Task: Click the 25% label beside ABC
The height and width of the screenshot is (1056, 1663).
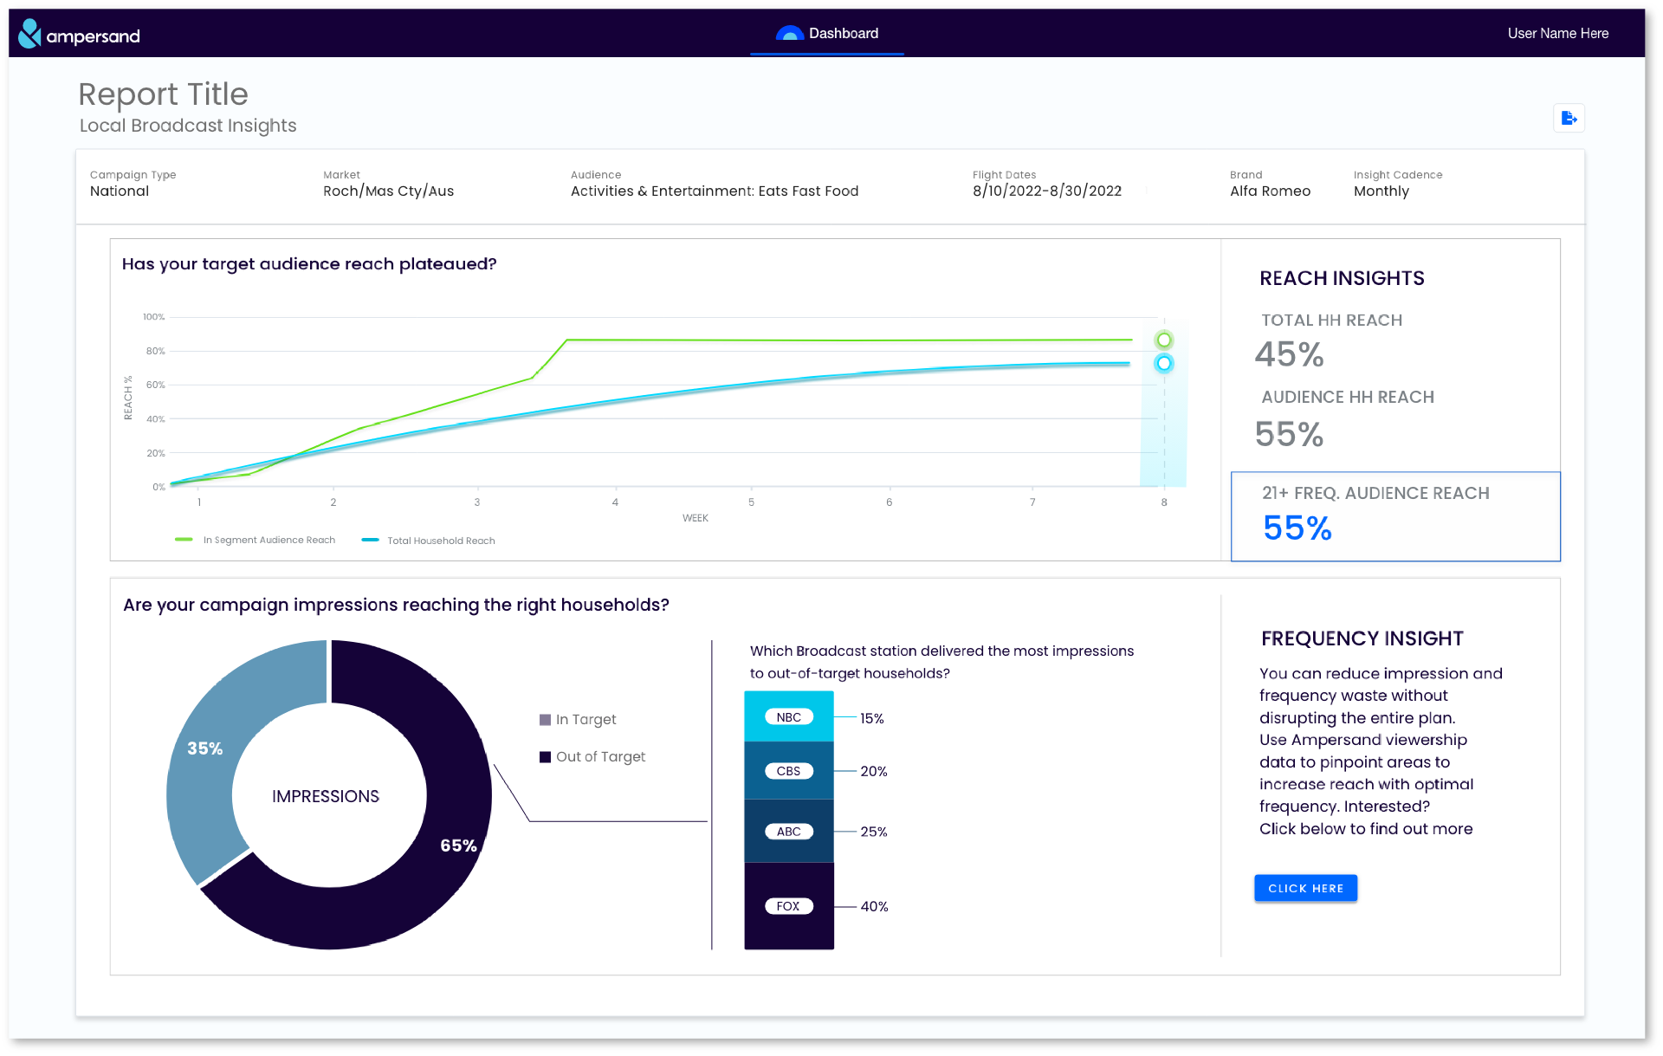Action: 873,832
